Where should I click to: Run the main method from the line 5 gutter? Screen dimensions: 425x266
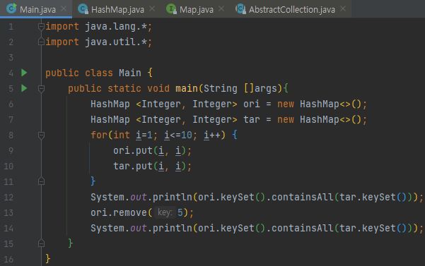(x=24, y=88)
